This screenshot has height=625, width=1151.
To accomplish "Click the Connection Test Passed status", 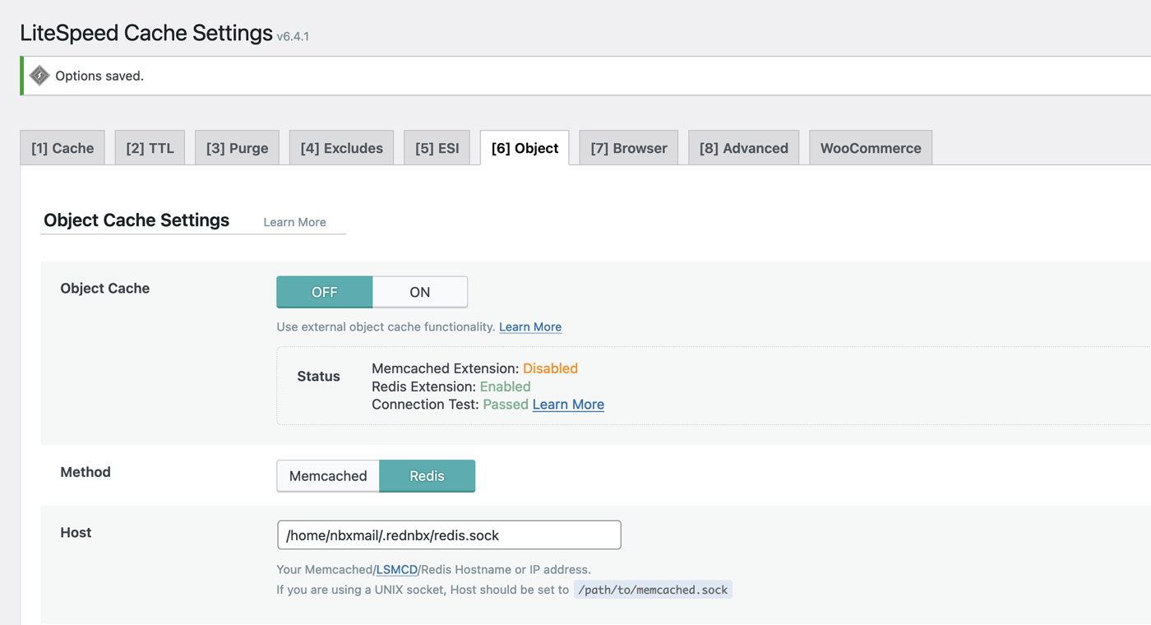I will [505, 405].
